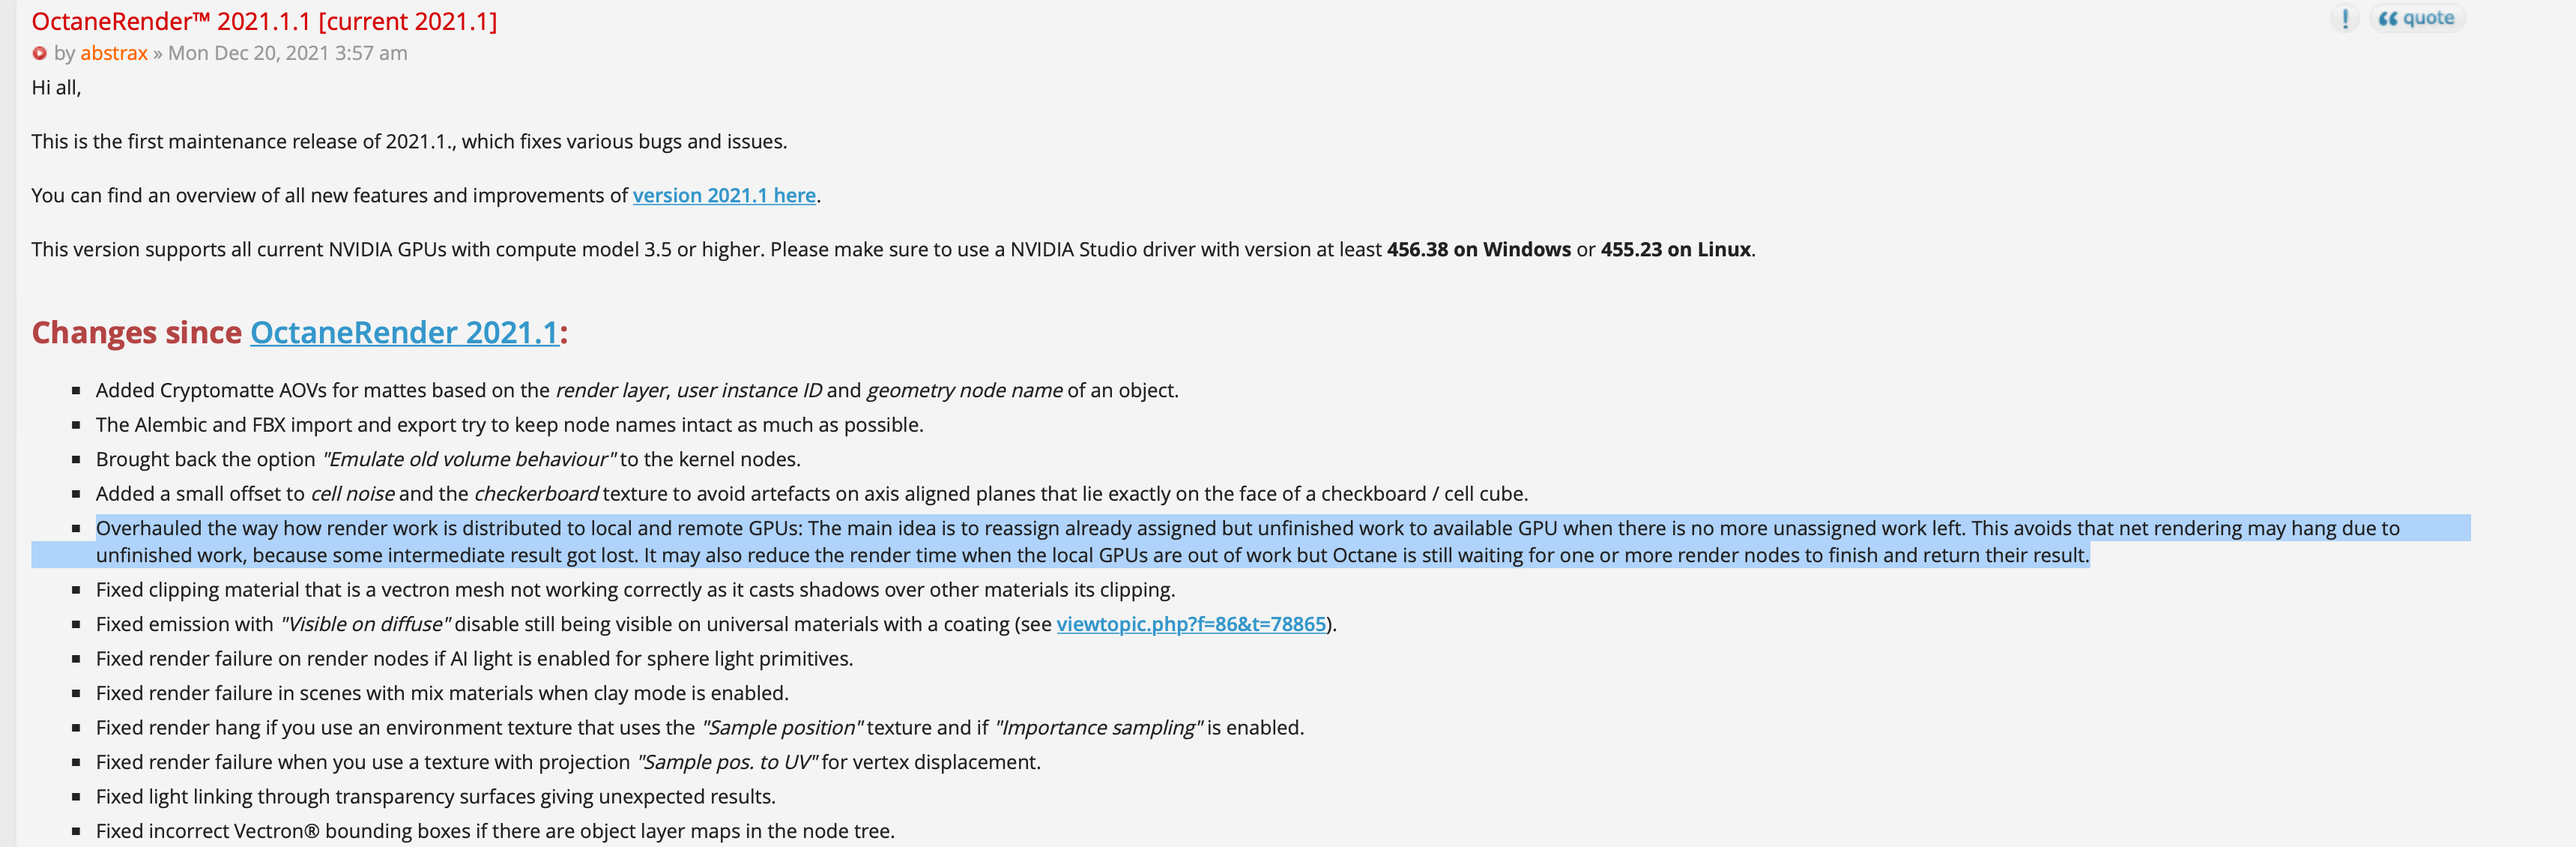Click the bold "456.38 on Windows" text
This screenshot has width=2576, height=847.
(1478, 250)
